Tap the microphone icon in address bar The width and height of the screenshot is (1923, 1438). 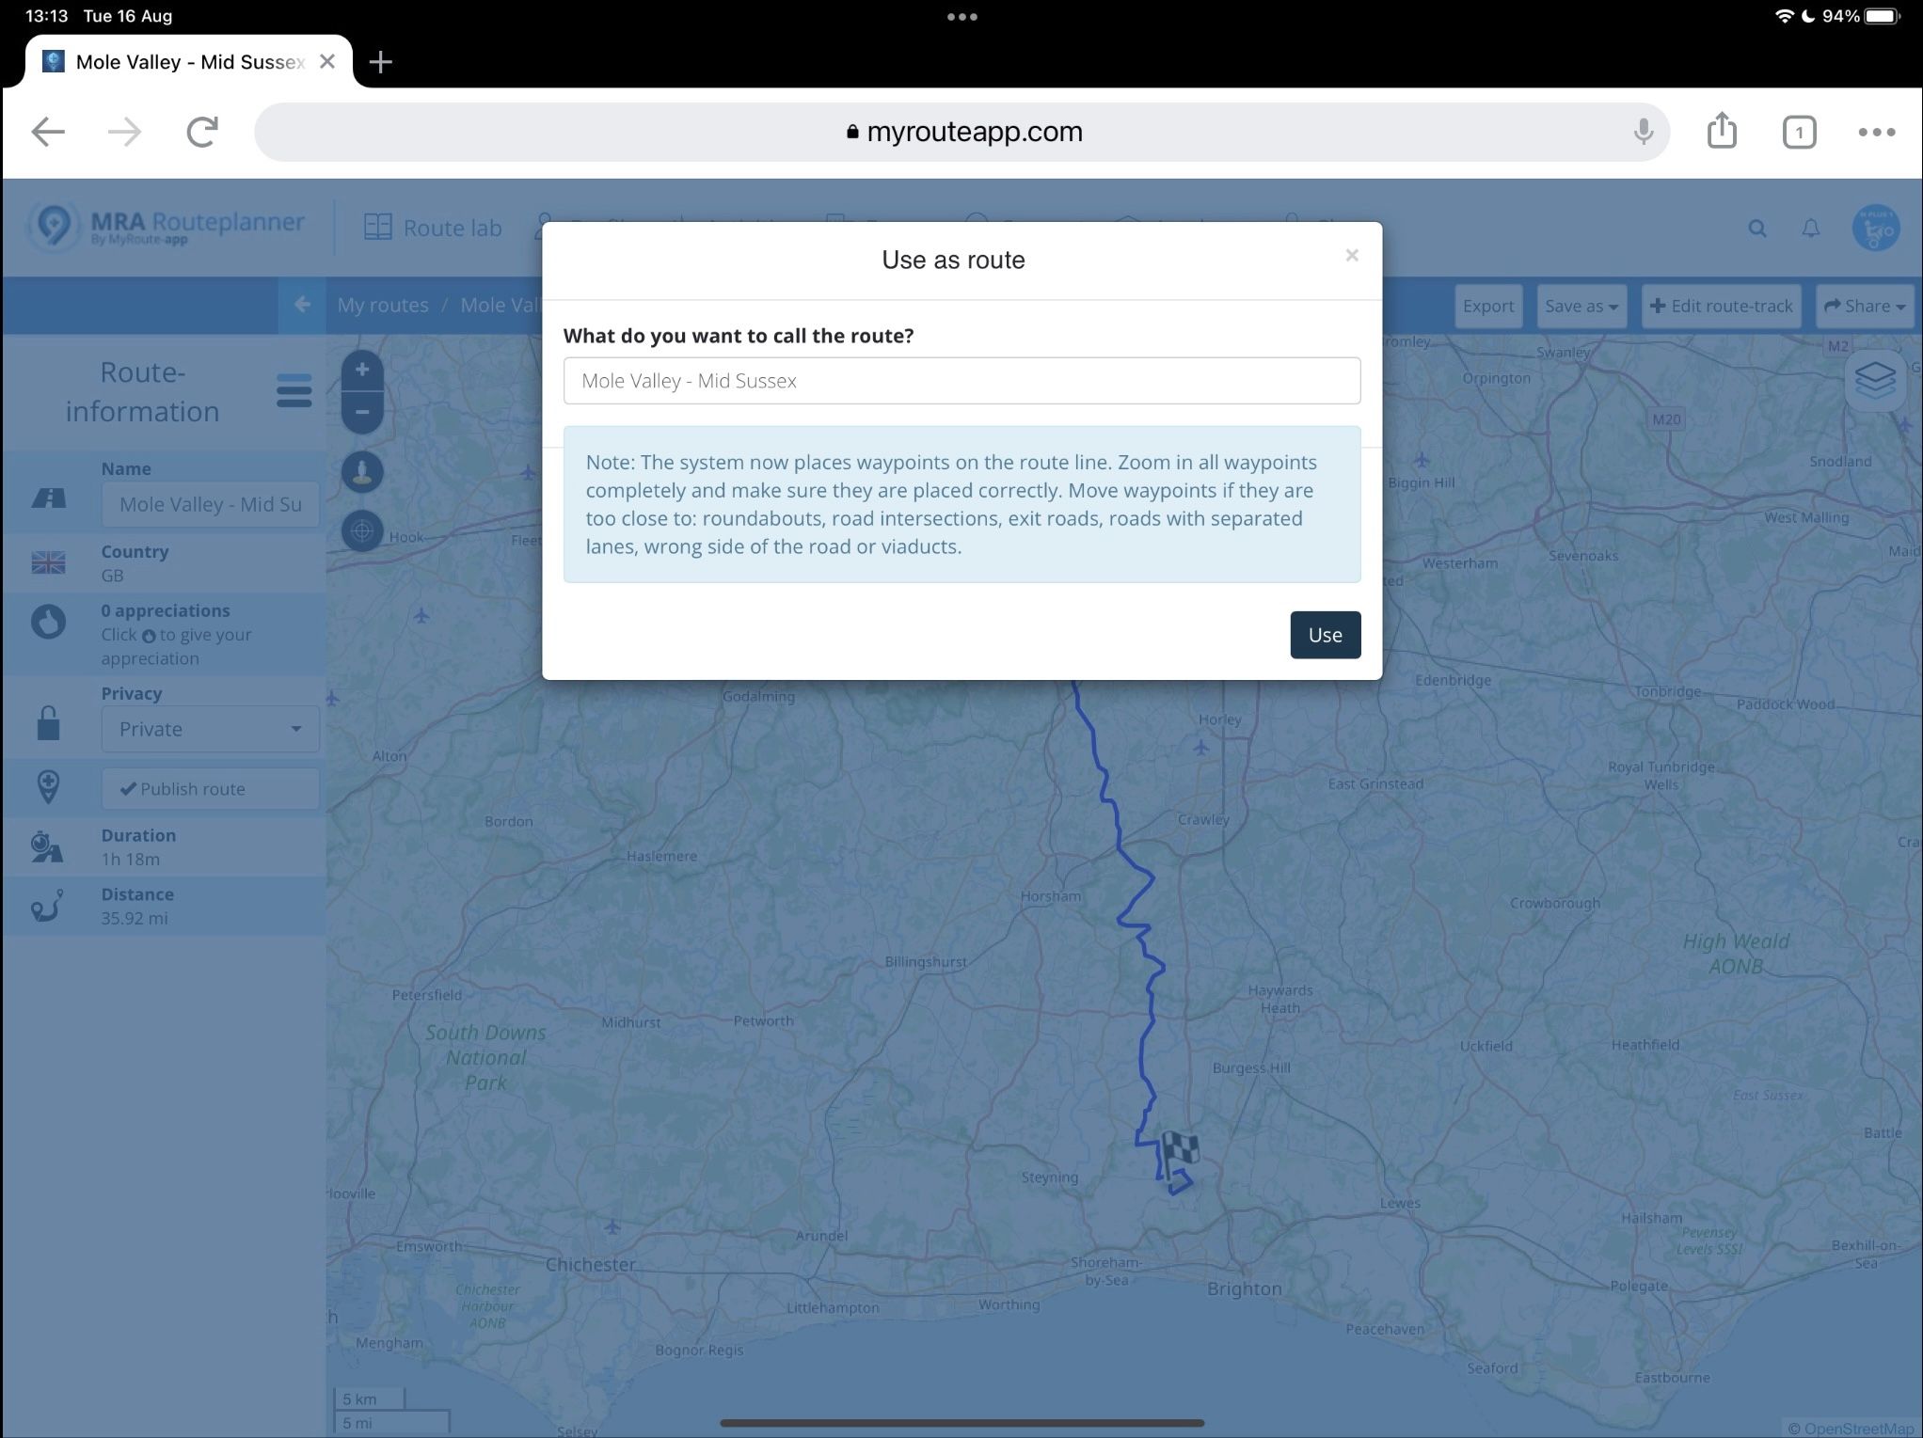pos(1644,132)
